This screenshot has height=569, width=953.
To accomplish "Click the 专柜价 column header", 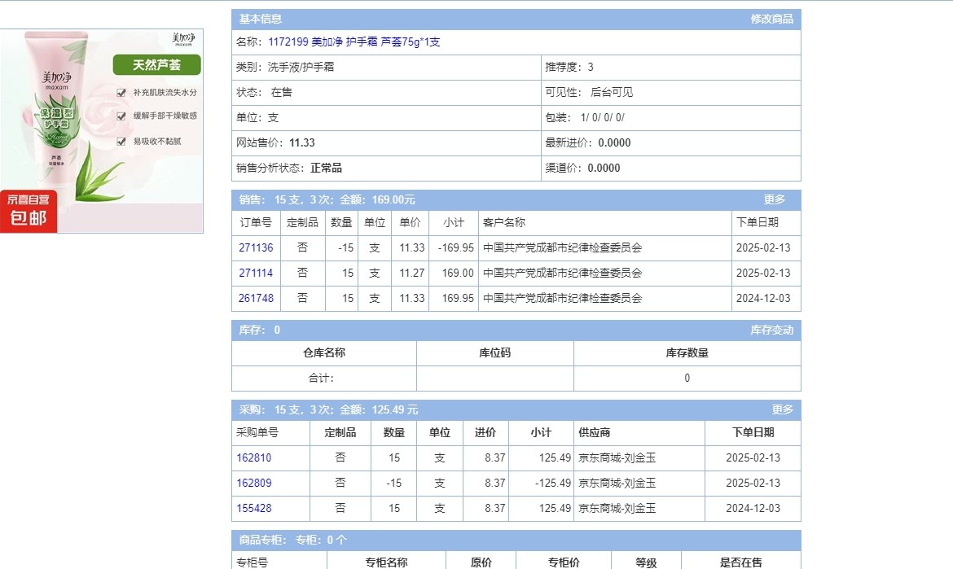I will (x=564, y=562).
